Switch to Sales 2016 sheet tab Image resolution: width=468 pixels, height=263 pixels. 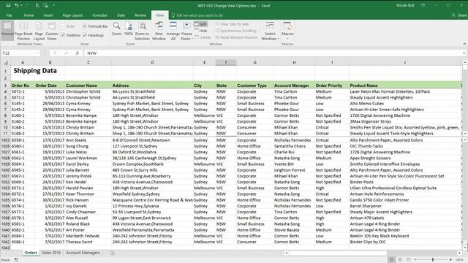(x=51, y=253)
